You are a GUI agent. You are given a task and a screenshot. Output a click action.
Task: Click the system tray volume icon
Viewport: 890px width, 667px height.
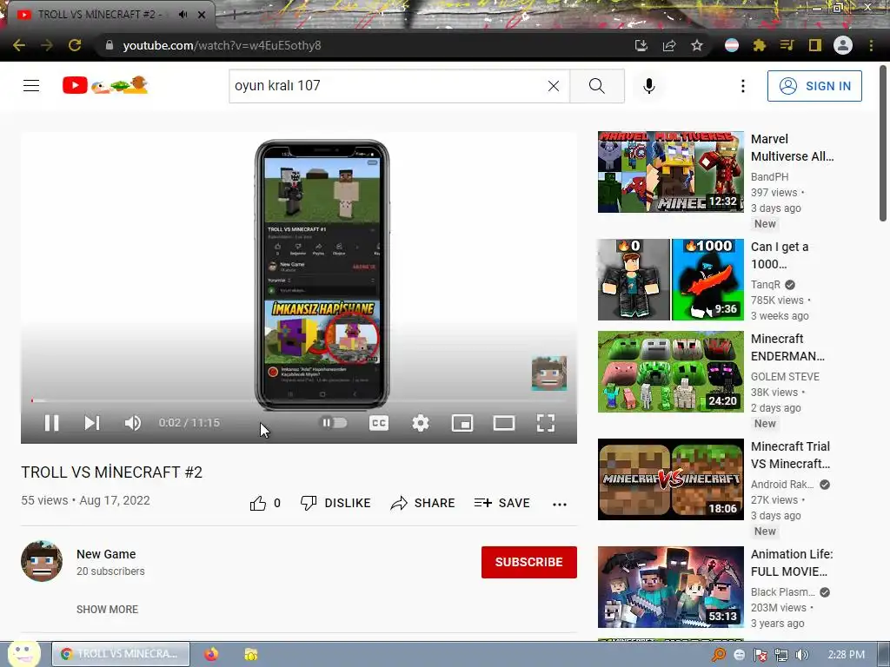point(801,655)
